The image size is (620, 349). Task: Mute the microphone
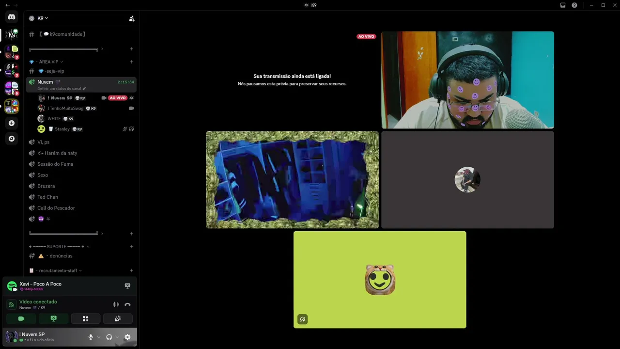pyautogui.click(x=91, y=337)
